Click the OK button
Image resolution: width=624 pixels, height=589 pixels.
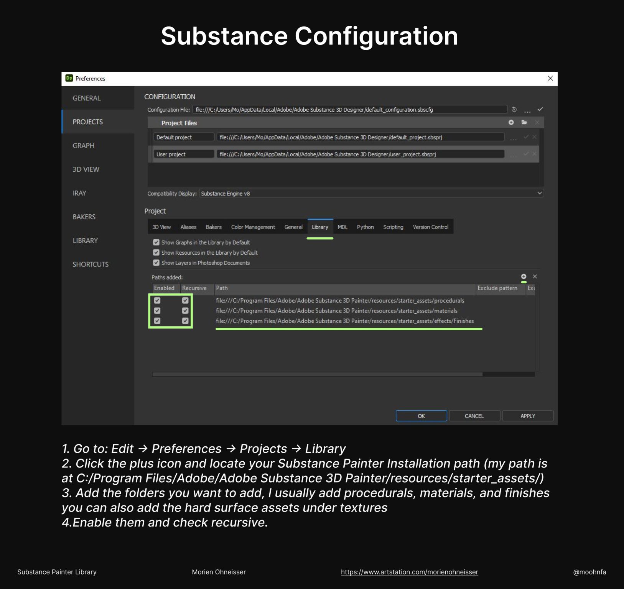tap(421, 416)
